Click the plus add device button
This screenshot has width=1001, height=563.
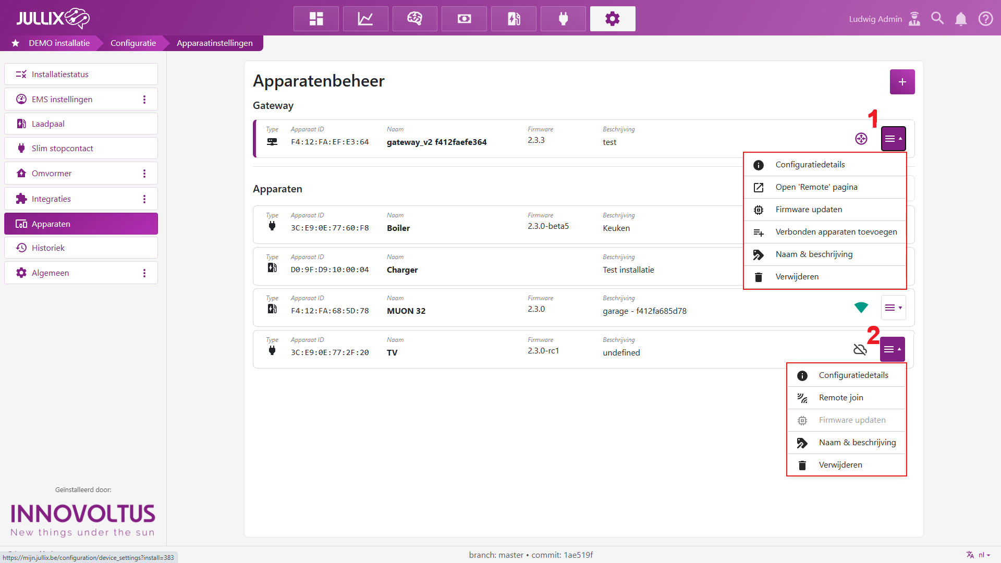click(902, 82)
